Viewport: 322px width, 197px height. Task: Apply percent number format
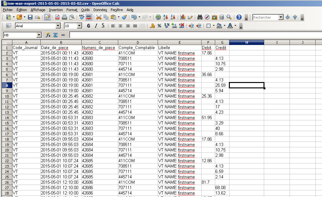coord(159,26)
